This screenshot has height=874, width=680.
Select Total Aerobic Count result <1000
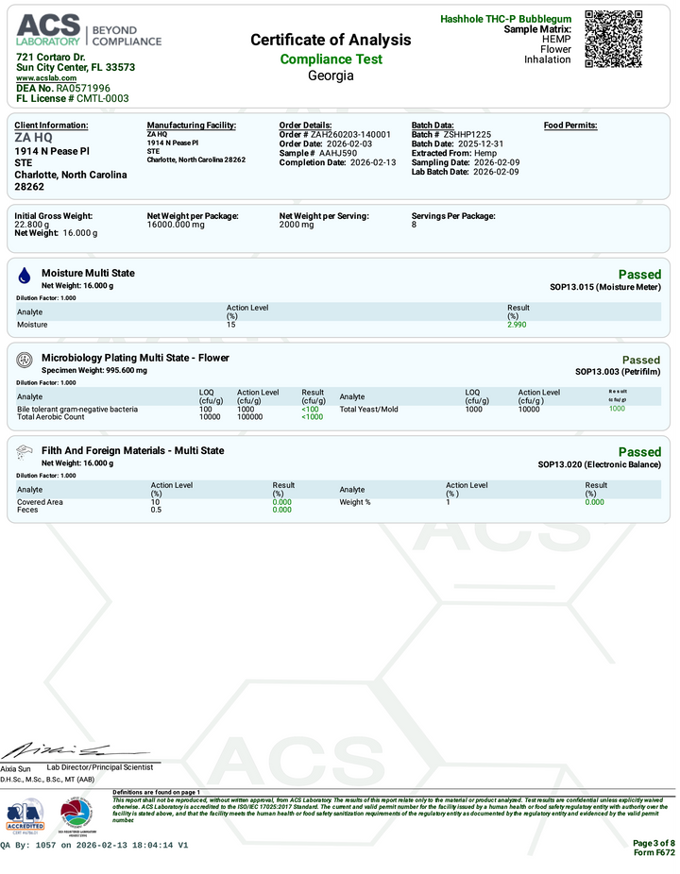(313, 417)
